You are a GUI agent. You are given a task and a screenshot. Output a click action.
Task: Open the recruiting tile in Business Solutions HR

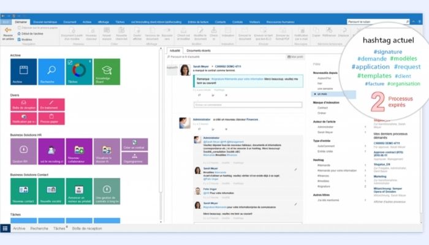[x=51, y=151]
